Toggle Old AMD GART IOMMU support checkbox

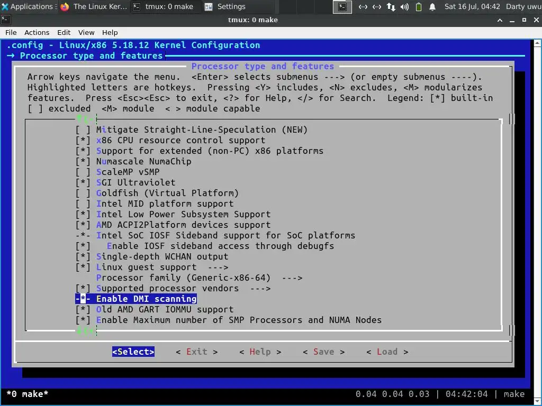pos(83,310)
